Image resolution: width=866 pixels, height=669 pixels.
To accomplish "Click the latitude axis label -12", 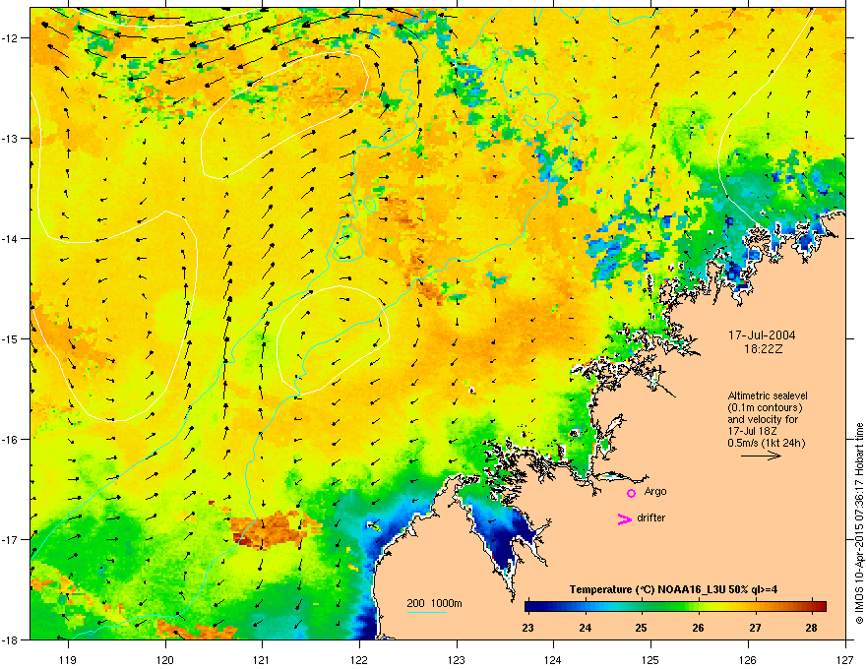I will point(10,37).
